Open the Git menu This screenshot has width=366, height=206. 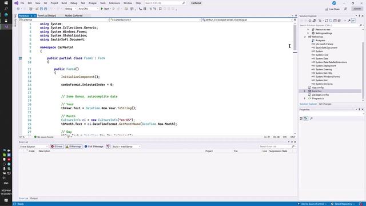(45, 3)
